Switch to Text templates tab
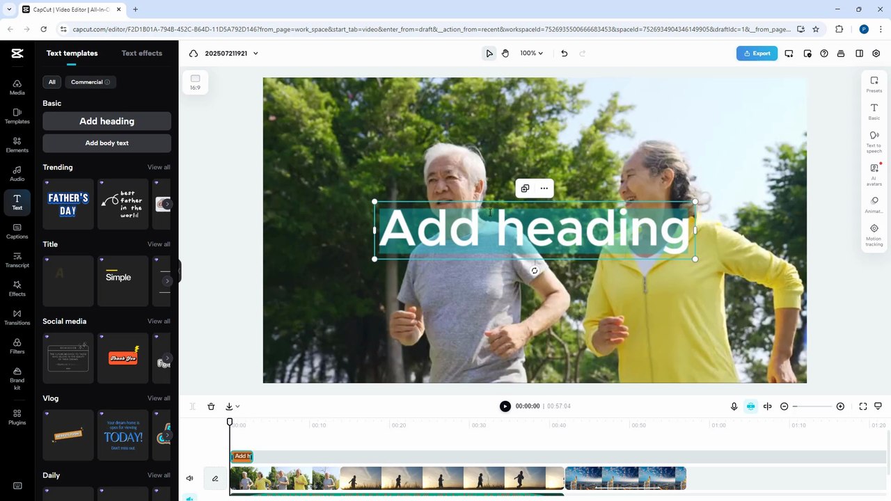 point(72,54)
